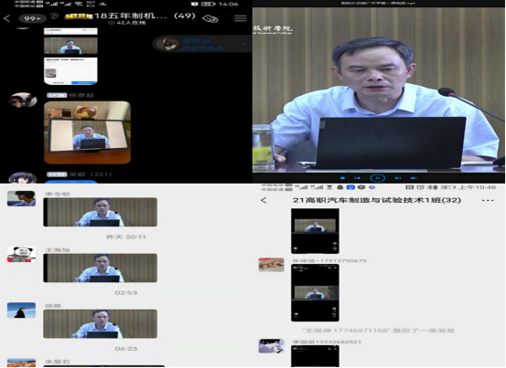The image size is (506, 368).
Task: Collapse the @全体成员 mention banner
Action: (244, 44)
